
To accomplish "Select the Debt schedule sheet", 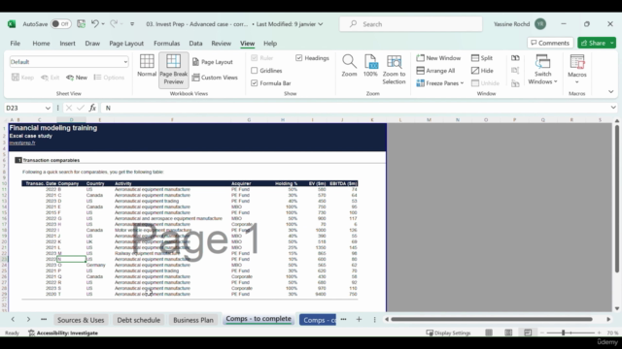I will 138,320.
